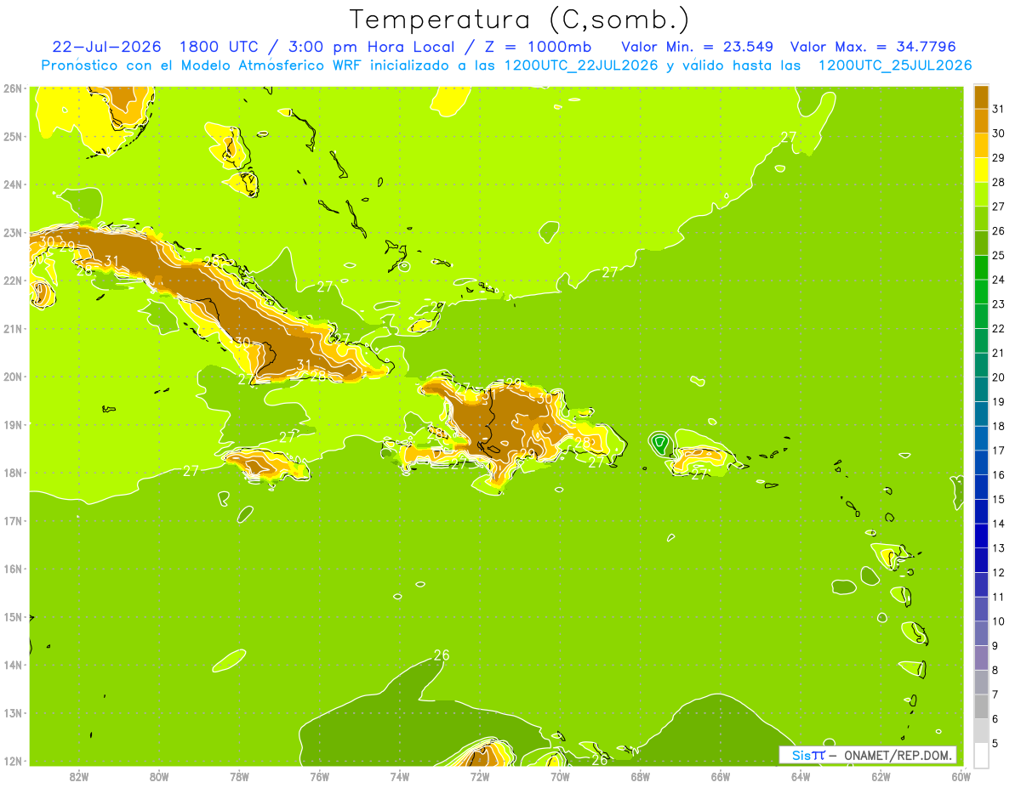Click color bar segment between 30 and 31
The width and height of the screenshot is (1021, 788).
[x=981, y=122]
